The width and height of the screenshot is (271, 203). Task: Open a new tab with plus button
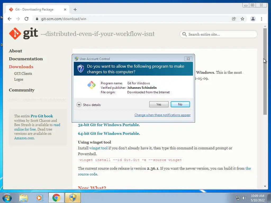[x=75, y=10]
